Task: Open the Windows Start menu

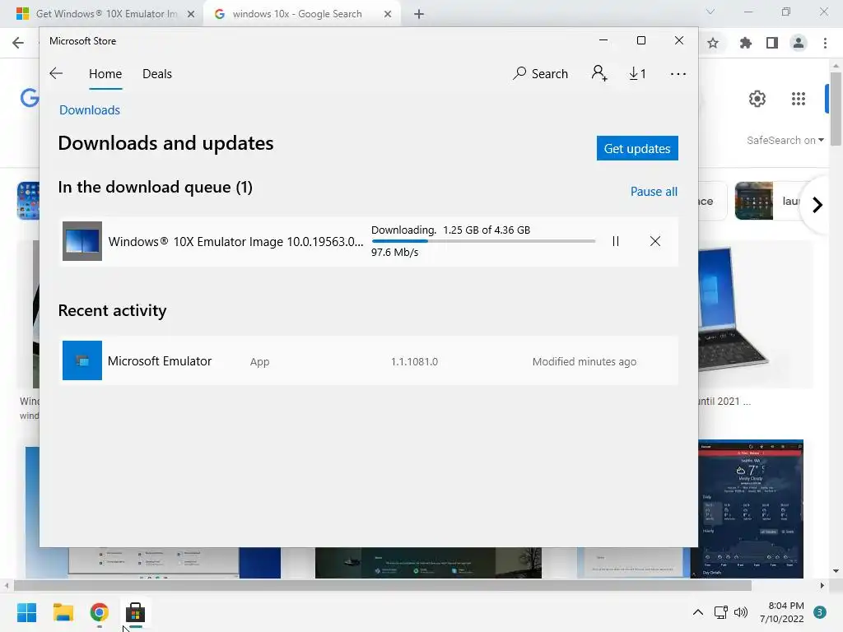Action: pos(26,612)
